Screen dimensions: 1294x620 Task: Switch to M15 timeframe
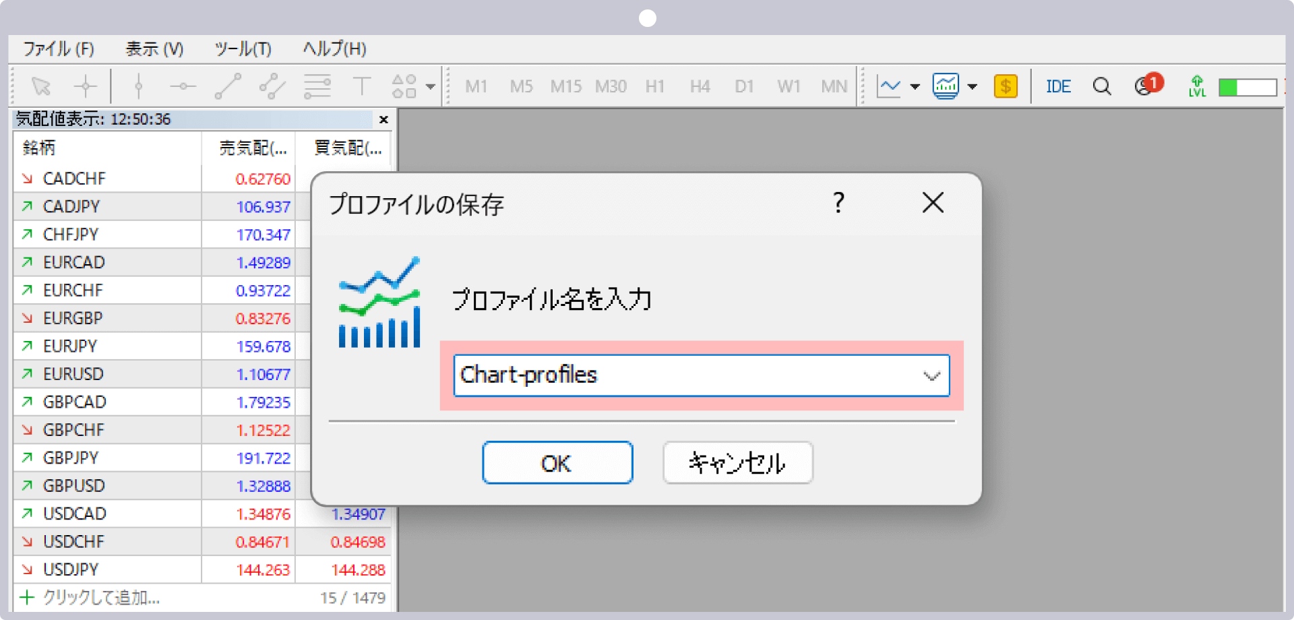click(565, 86)
